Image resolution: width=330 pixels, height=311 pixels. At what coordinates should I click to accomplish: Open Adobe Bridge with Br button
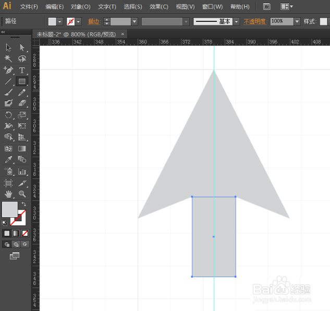267,7
